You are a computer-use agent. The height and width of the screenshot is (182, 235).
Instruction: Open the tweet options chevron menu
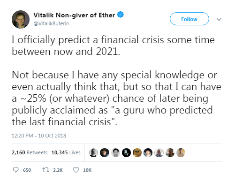219,19
